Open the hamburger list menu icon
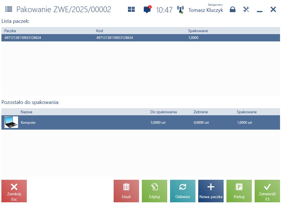This screenshot has width=282, height=204. (9, 9)
